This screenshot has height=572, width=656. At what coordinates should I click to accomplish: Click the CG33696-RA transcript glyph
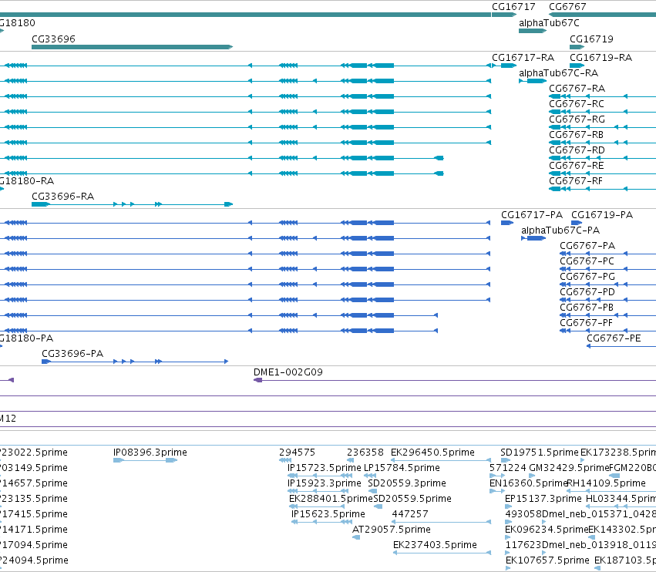[133, 204]
